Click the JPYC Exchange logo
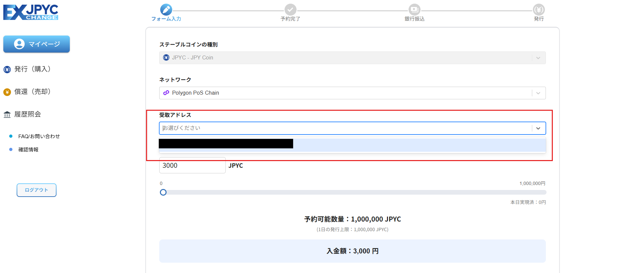Viewport: 622px width, 273px height. (31, 12)
